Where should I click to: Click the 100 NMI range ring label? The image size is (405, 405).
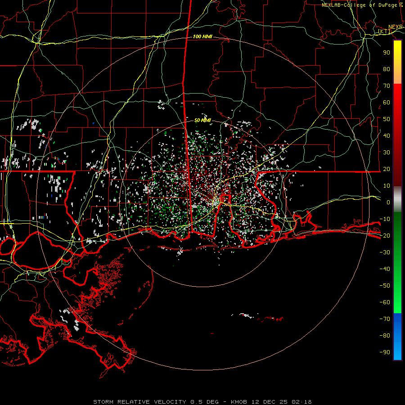point(202,36)
